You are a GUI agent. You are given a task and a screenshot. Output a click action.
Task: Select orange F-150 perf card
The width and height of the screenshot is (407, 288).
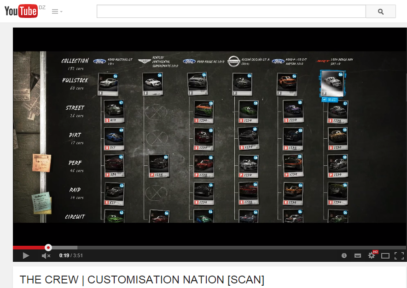(293, 166)
